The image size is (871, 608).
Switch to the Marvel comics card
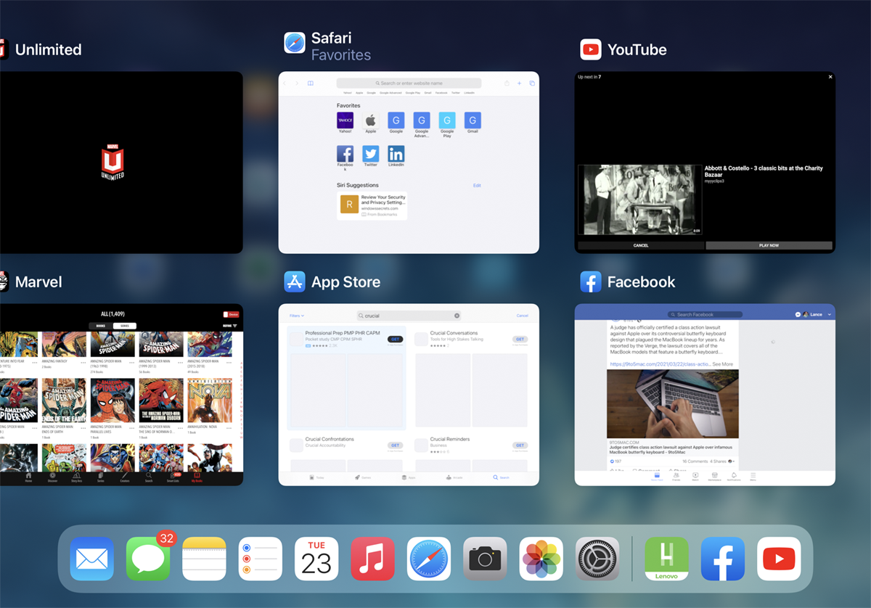point(121,395)
